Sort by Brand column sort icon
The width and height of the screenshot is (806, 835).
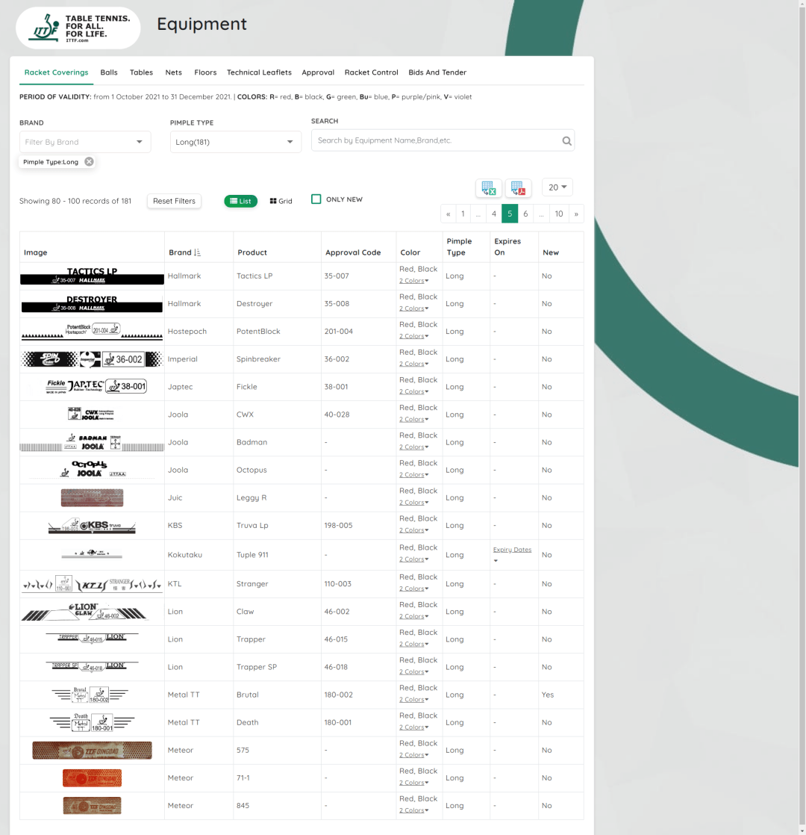197,252
